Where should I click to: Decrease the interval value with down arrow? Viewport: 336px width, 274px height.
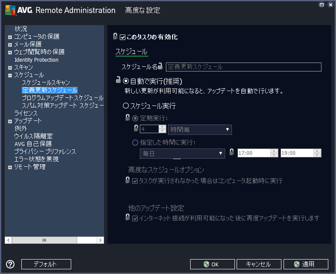[162, 131]
